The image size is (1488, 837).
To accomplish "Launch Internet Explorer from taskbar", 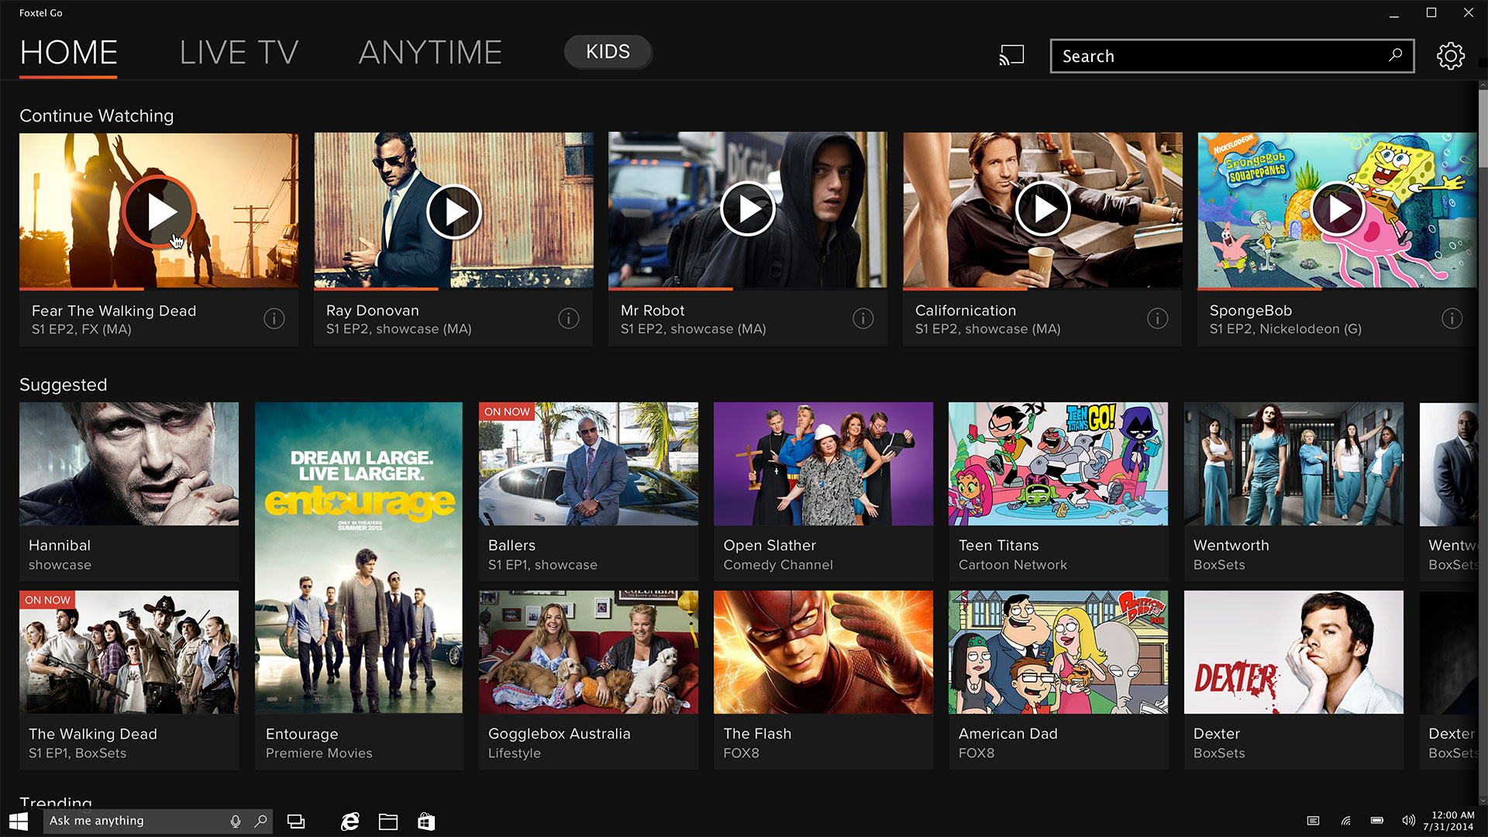I will click(350, 821).
